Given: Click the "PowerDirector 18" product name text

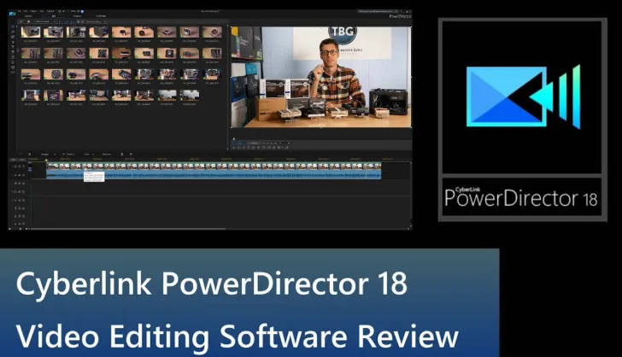Looking at the screenshot, I should (520, 198).
